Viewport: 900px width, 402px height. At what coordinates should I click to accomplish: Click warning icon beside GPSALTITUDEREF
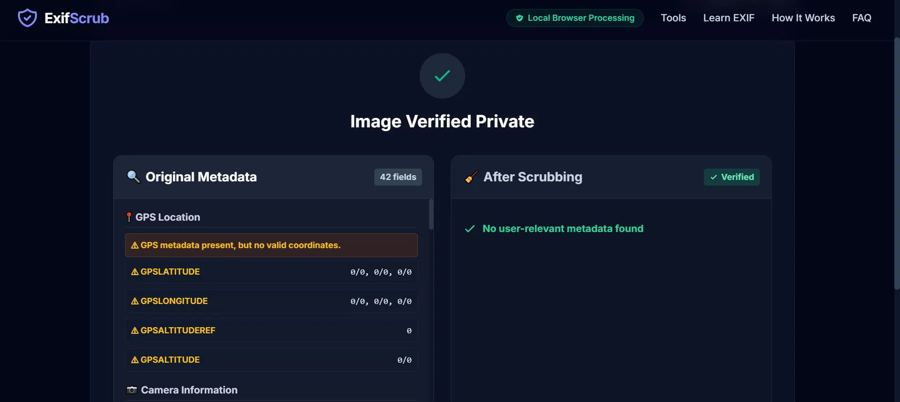click(135, 331)
